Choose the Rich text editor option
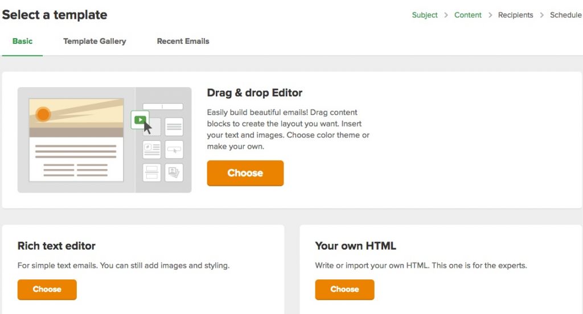 pyautogui.click(x=47, y=289)
